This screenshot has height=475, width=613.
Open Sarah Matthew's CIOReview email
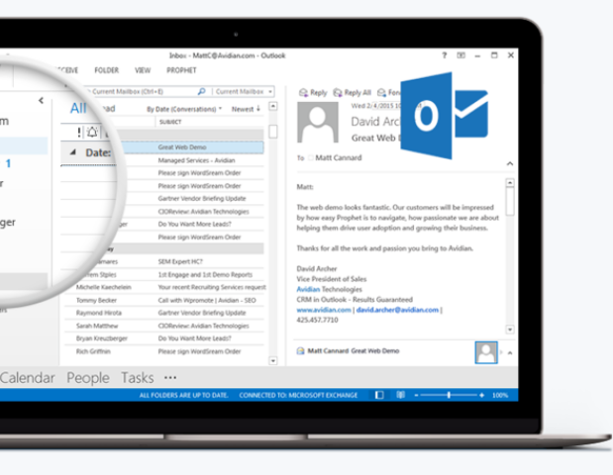164,326
